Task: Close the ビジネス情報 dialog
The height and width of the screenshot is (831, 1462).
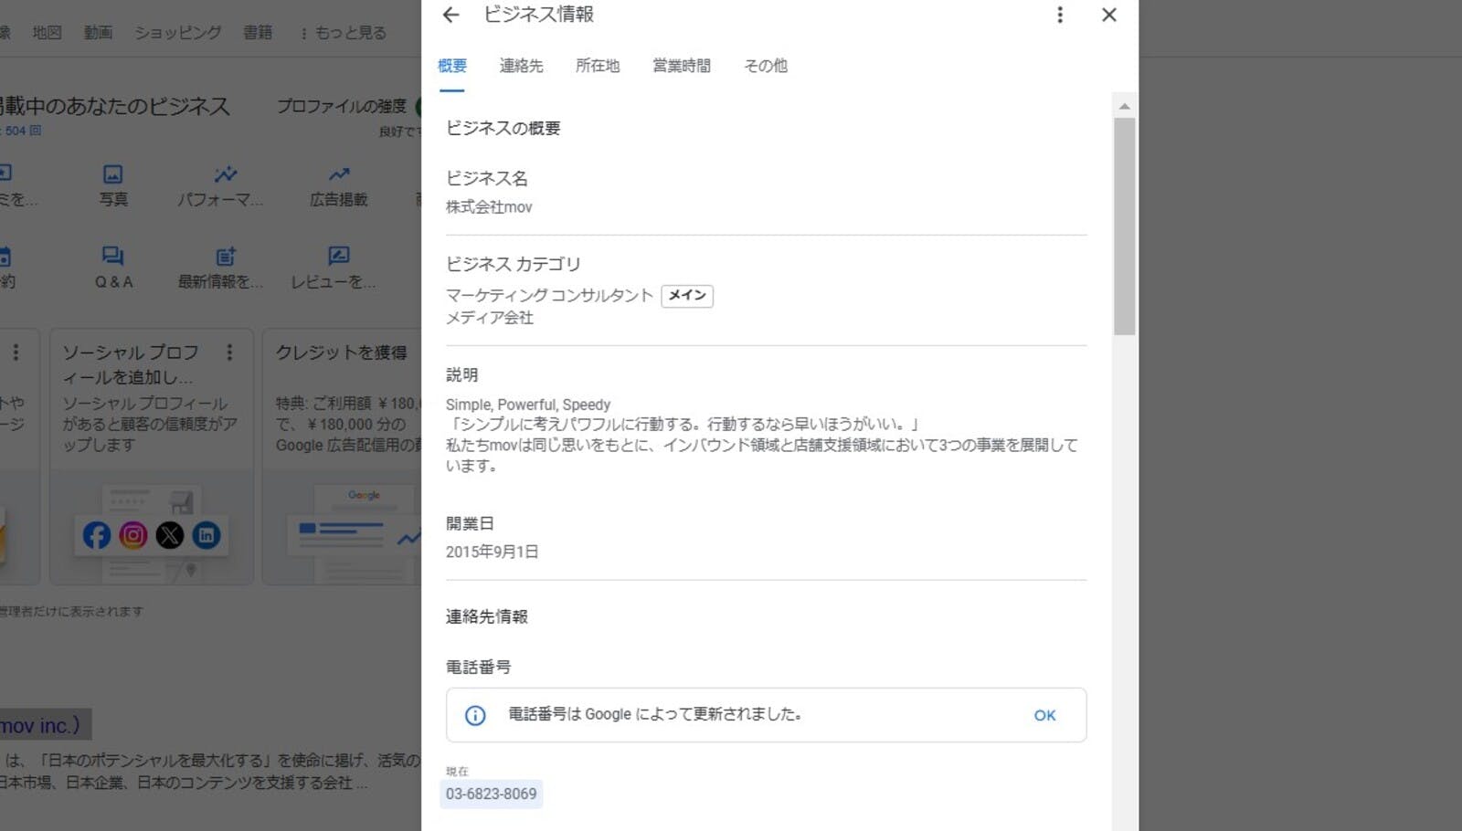Action: [1109, 15]
